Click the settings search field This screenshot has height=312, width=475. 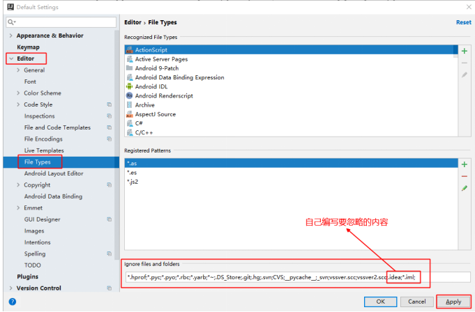[x=61, y=22]
